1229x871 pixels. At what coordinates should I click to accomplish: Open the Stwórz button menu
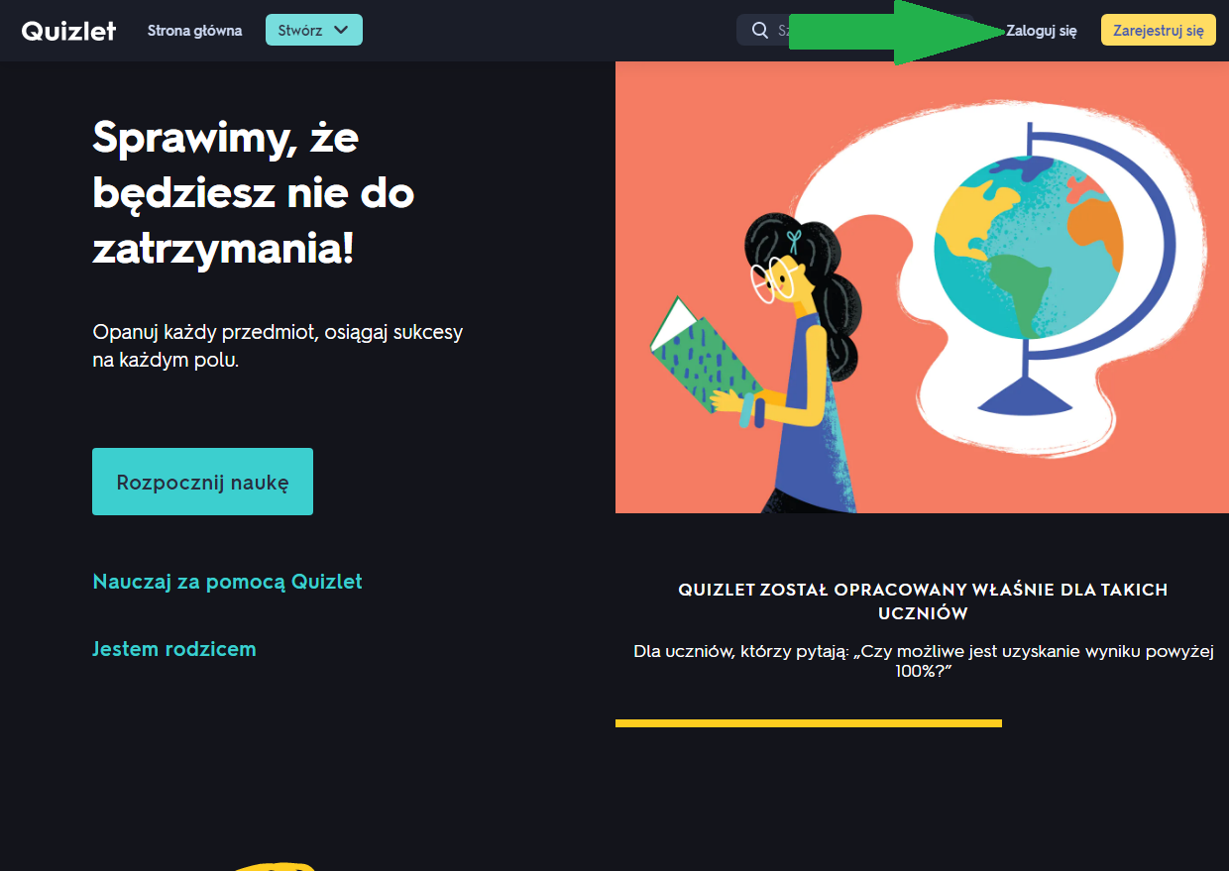coord(314,30)
